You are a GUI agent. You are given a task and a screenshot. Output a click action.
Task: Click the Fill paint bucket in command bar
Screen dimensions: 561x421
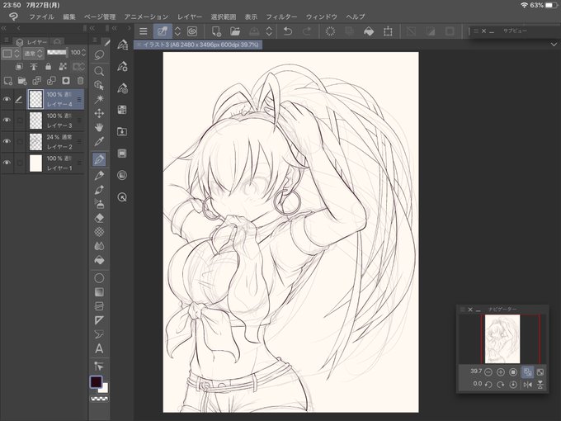click(369, 31)
